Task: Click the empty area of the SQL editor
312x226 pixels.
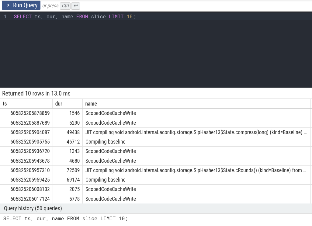Action: tap(156, 55)
